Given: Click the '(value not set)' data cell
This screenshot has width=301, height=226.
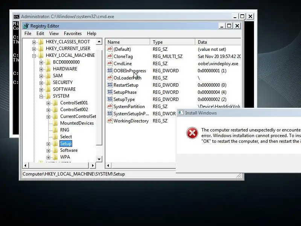Looking at the screenshot, I should coord(212,49).
